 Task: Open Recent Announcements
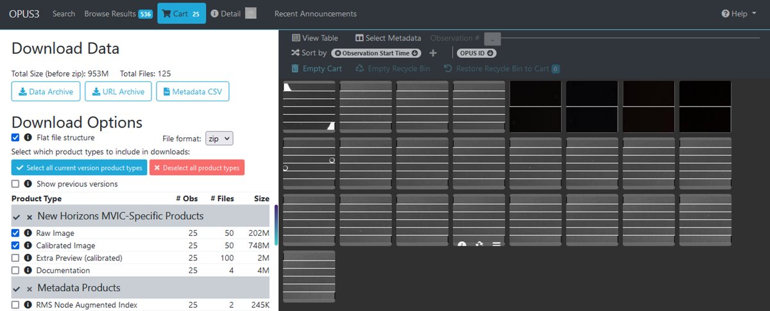pos(315,13)
